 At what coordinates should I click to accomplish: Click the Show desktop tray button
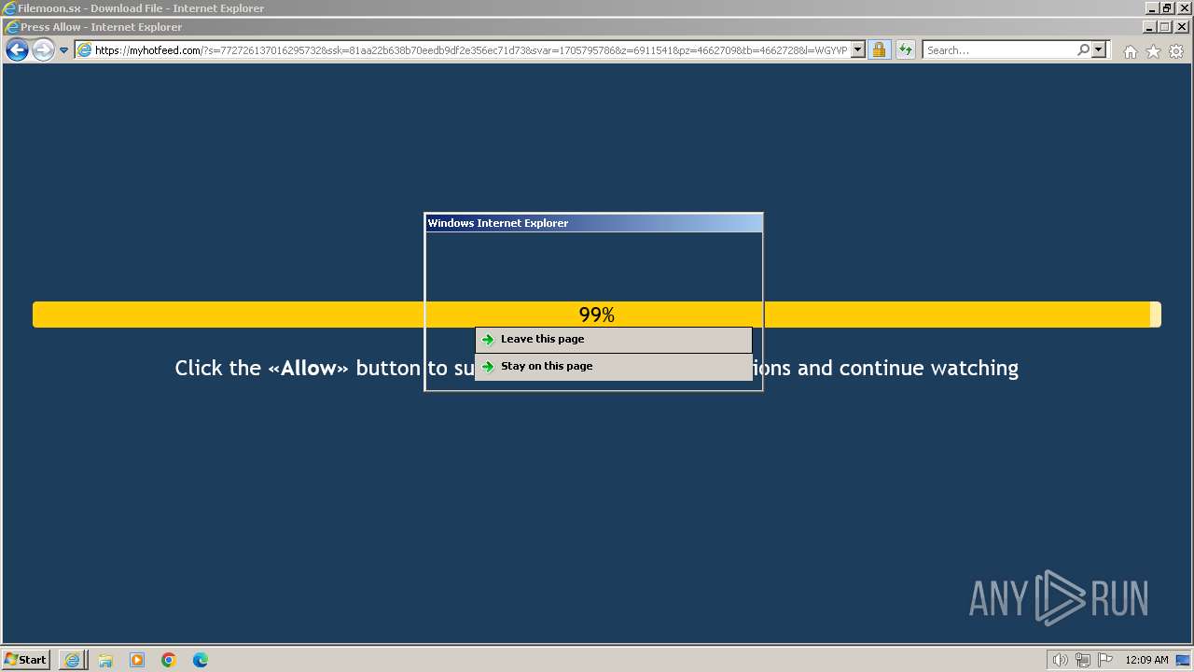(x=1183, y=660)
